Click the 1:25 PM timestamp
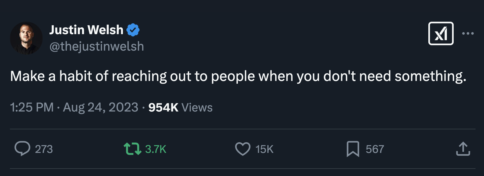 (x=32, y=107)
